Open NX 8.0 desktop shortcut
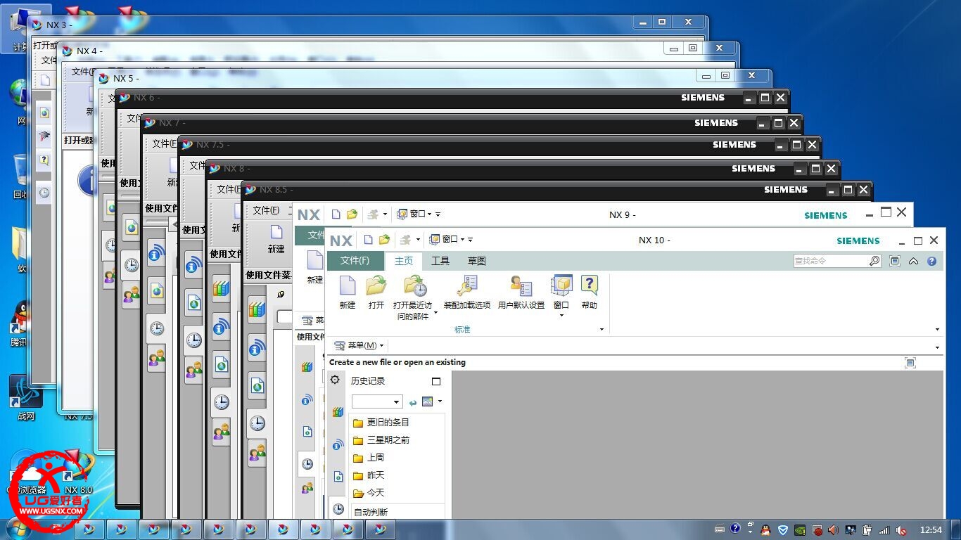 [x=78, y=472]
